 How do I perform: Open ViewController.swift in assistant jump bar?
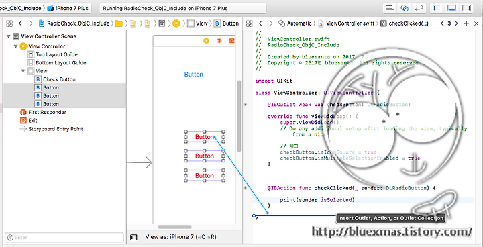pos(346,23)
